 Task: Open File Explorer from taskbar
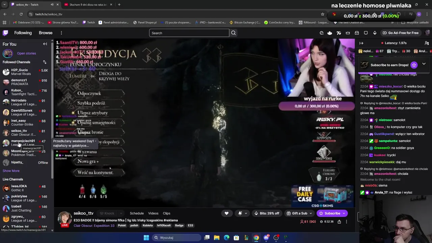click(x=217, y=238)
